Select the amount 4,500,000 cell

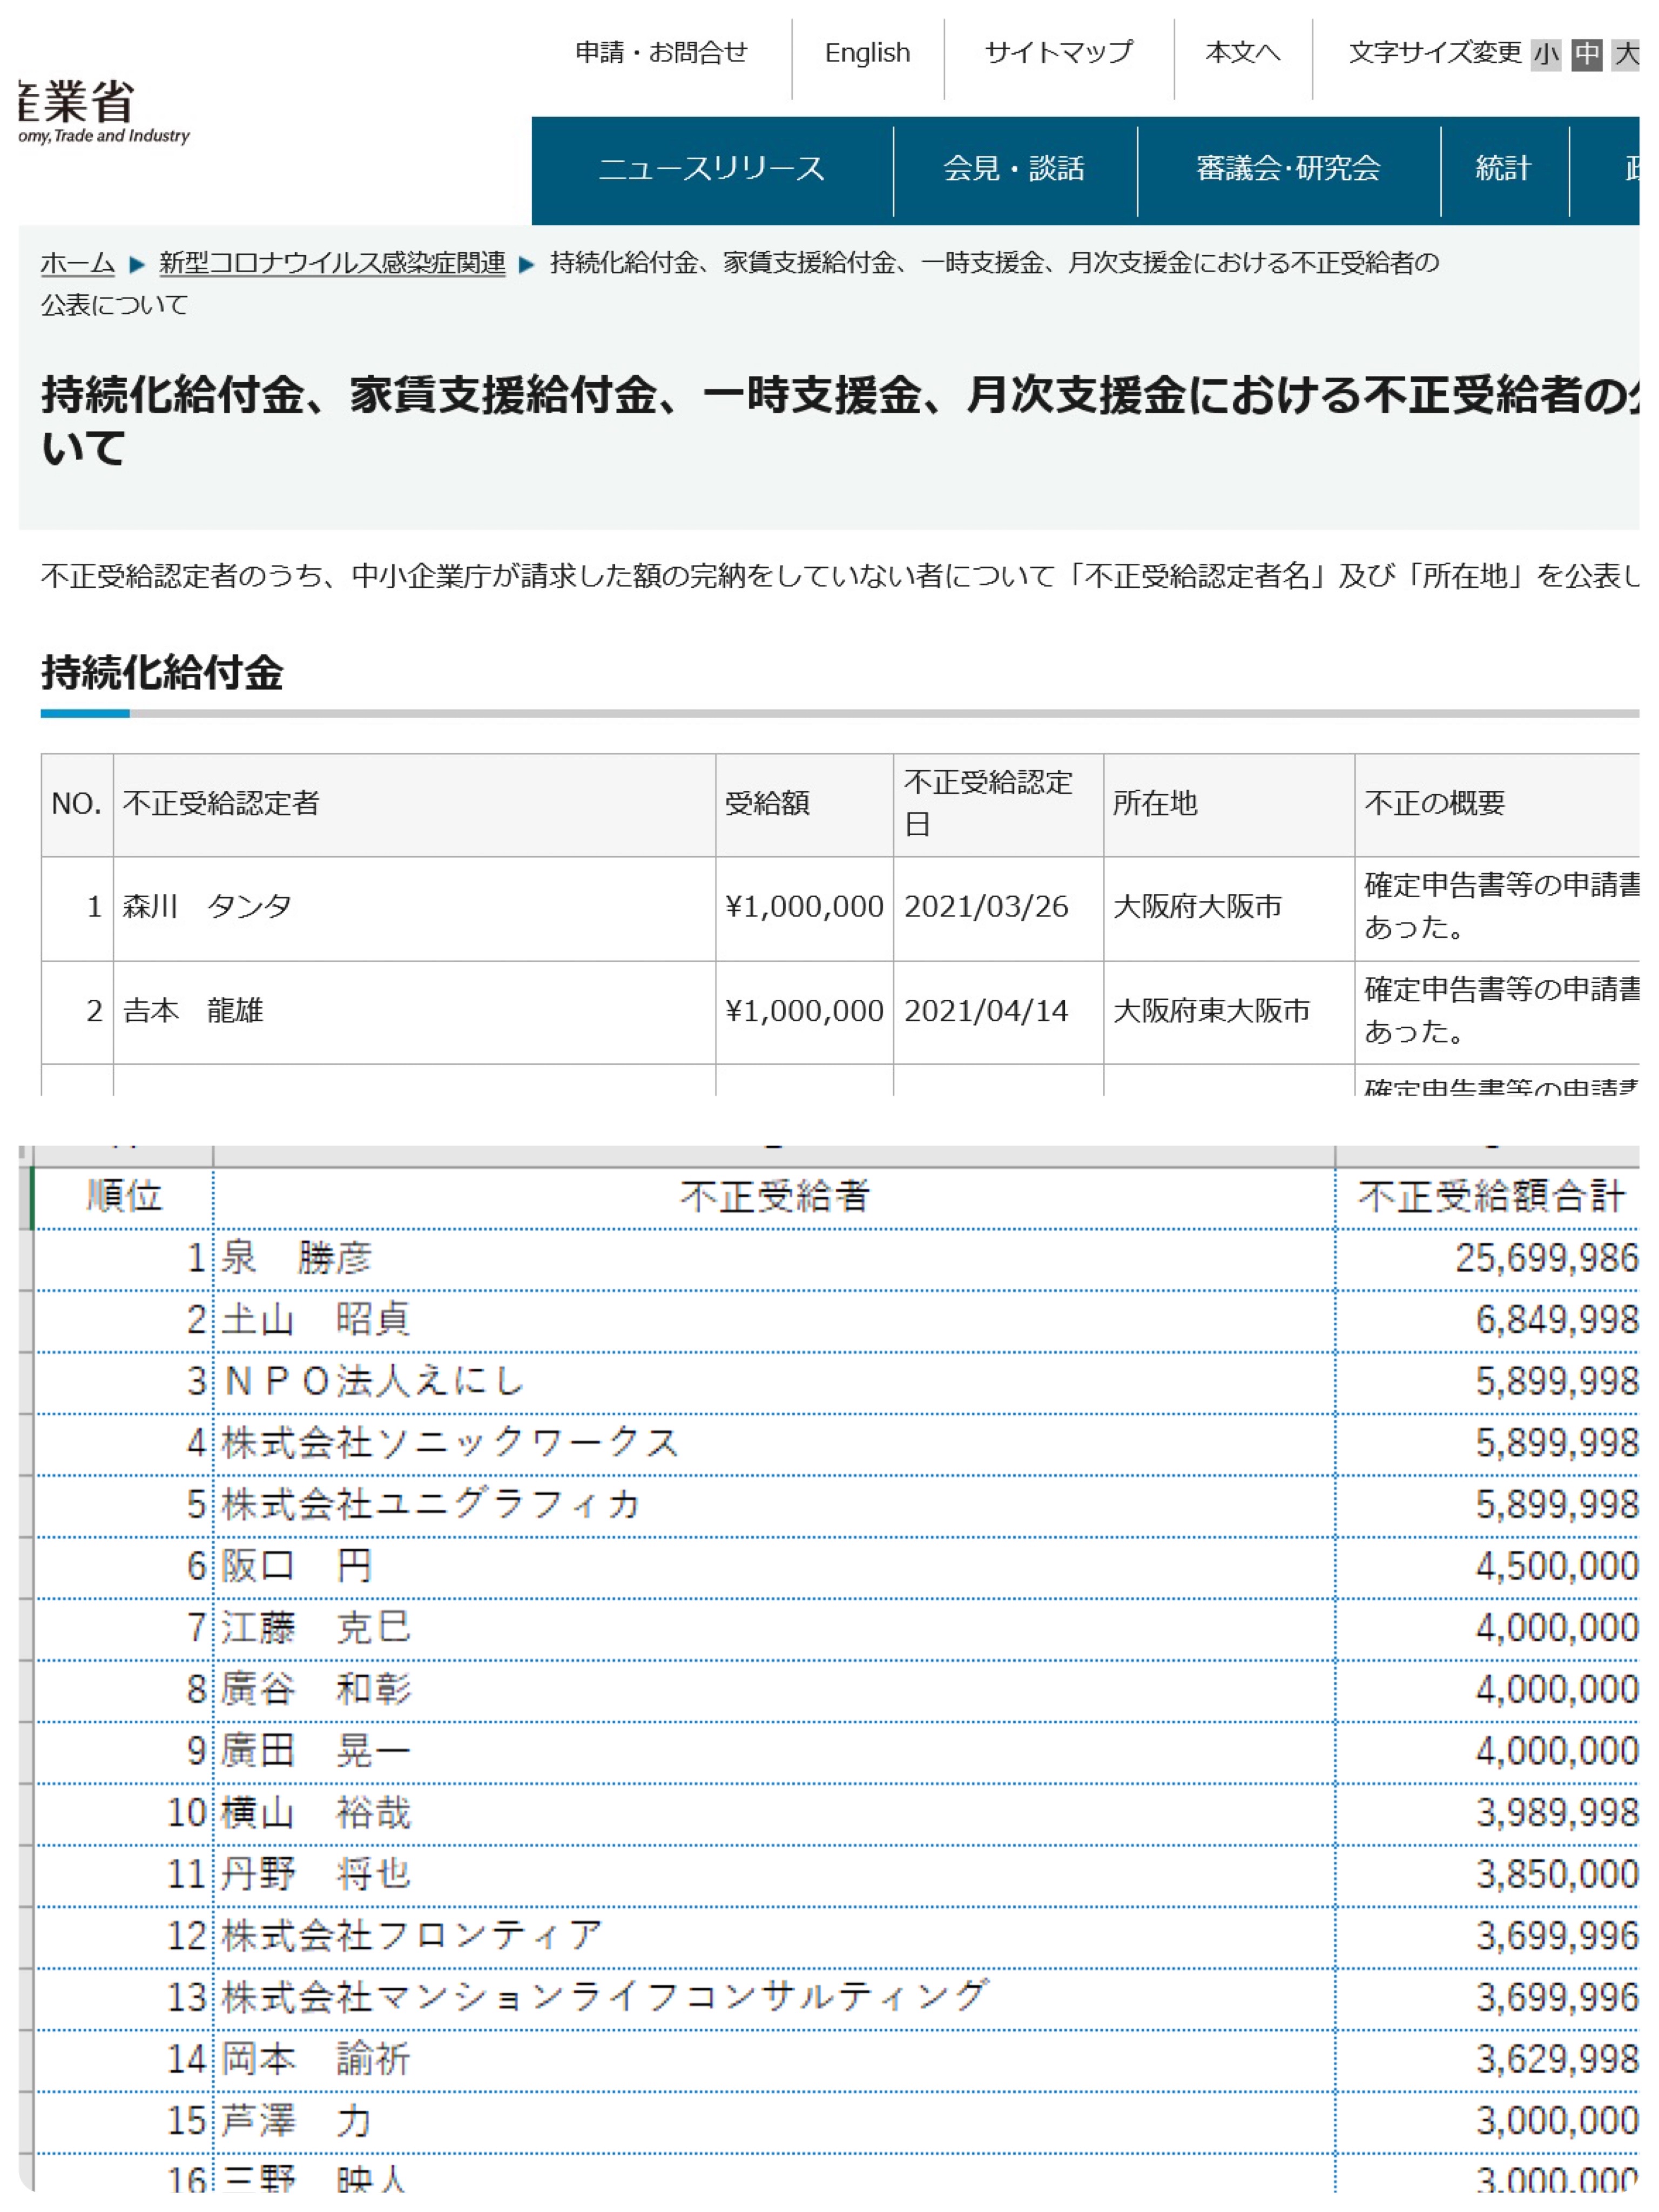(x=1488, y=1567)
